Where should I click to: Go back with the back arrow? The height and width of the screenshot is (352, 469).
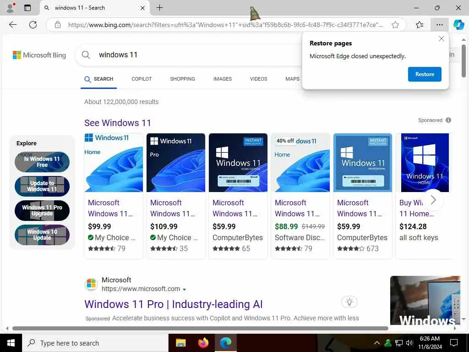[12, 25]
